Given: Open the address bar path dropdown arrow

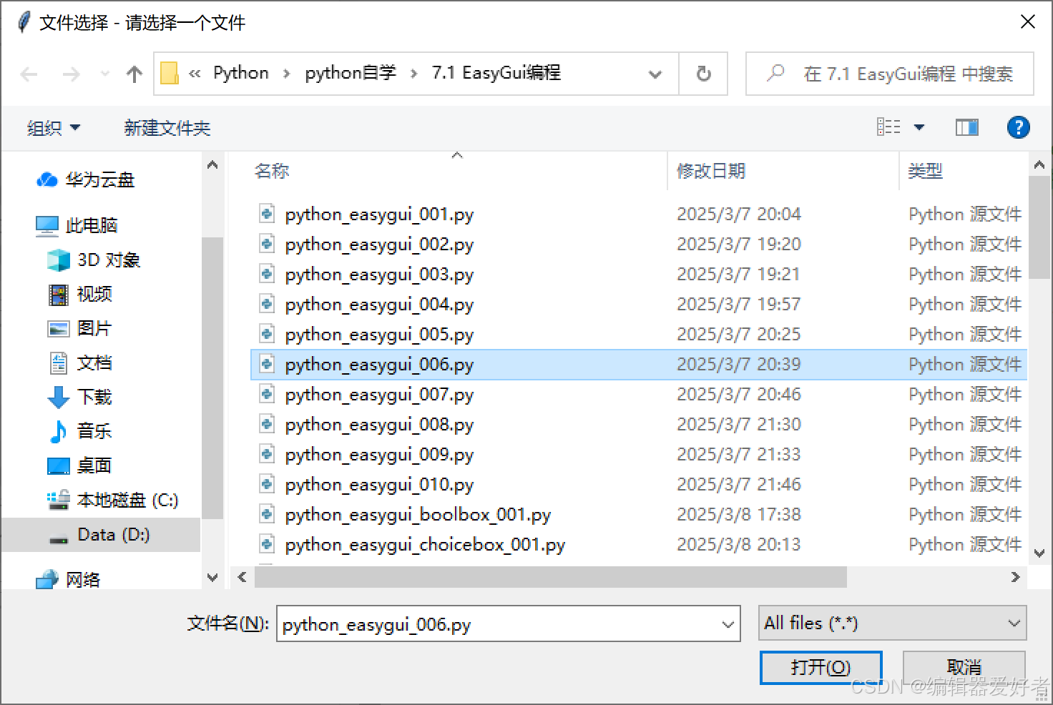Looking at the screenshot, I should (x=655, y=74).
